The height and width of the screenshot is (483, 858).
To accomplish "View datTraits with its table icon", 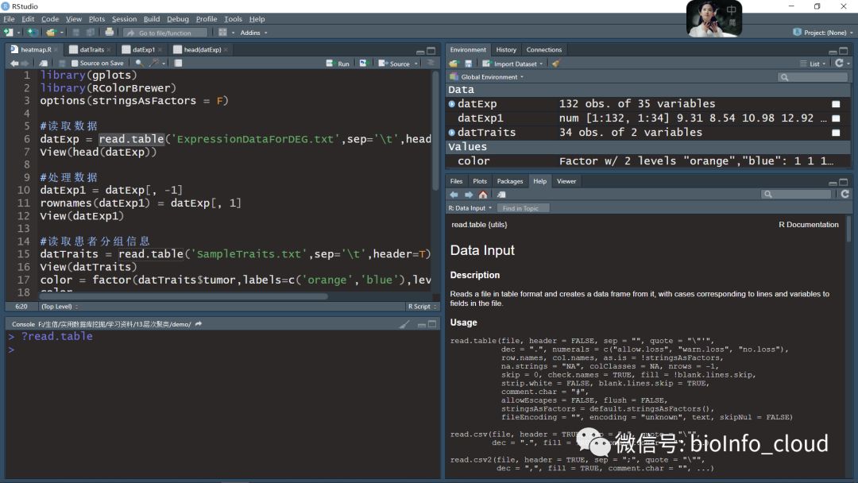I will tap(836, 133).
